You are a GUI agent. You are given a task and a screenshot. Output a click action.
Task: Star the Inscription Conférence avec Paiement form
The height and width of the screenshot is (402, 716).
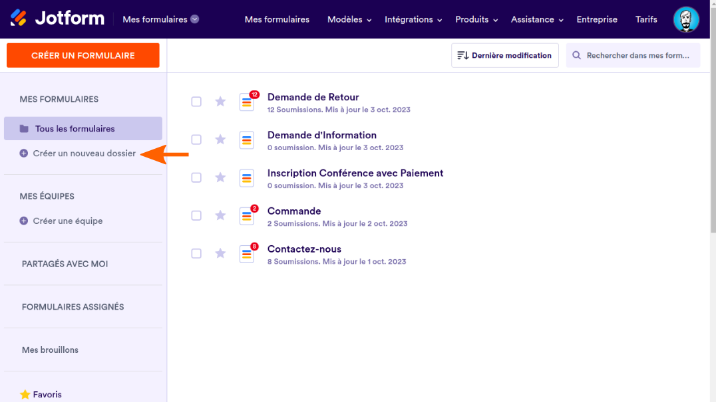pos(220,177)
